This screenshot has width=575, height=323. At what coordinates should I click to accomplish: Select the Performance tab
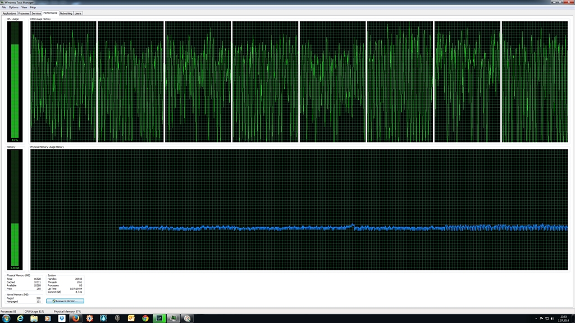click(x=50, y=13)
